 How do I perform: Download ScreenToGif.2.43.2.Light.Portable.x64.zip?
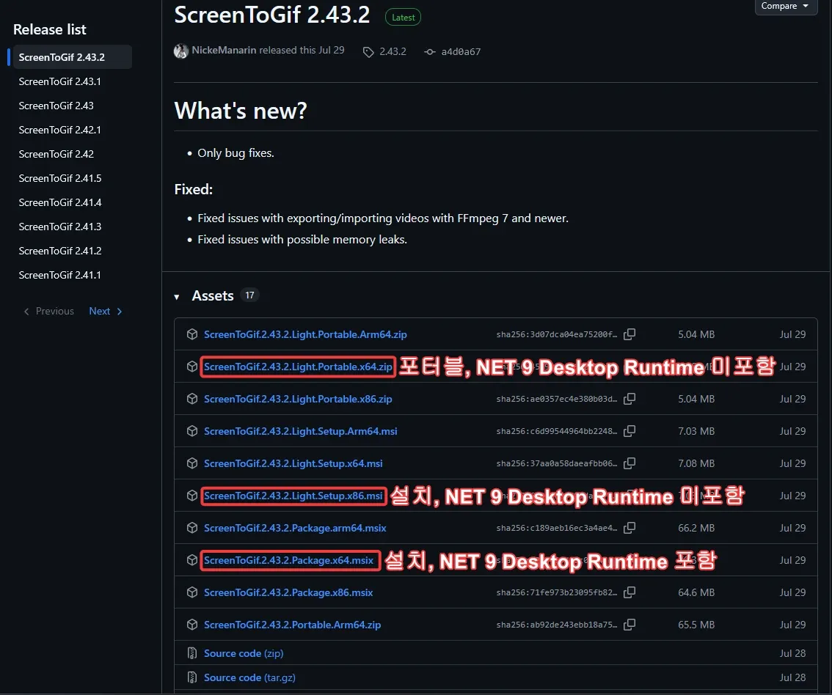(x=298, y=367)
